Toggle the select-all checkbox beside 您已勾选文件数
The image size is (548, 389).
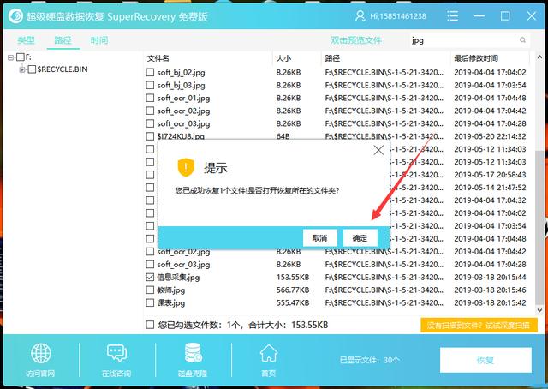tap(150, 325)
